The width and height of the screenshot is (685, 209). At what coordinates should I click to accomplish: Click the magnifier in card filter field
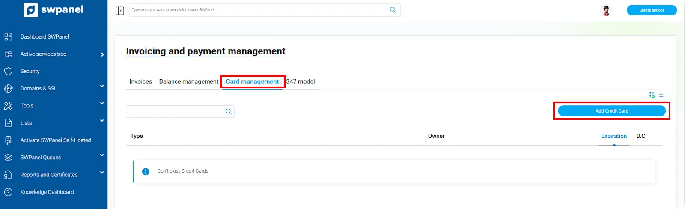[229, 111]
